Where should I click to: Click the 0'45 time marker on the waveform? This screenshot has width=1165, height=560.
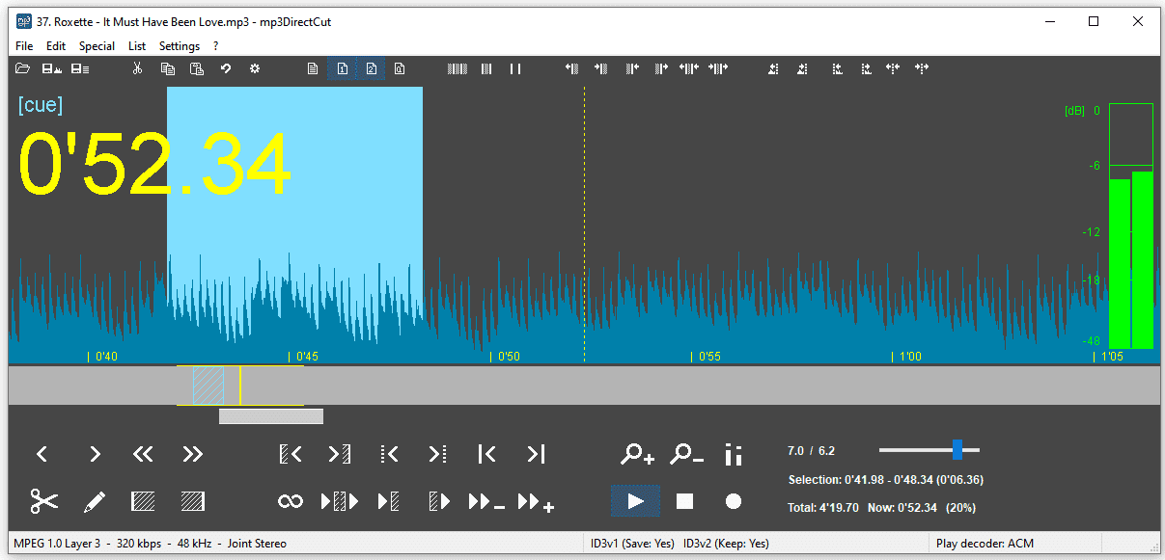[307, 357]
